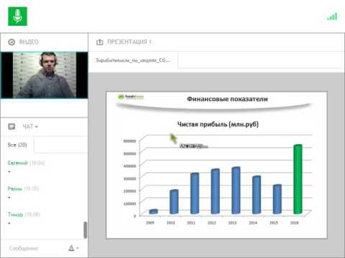Click the green 2016 bar in chart

tap(298, 179)
